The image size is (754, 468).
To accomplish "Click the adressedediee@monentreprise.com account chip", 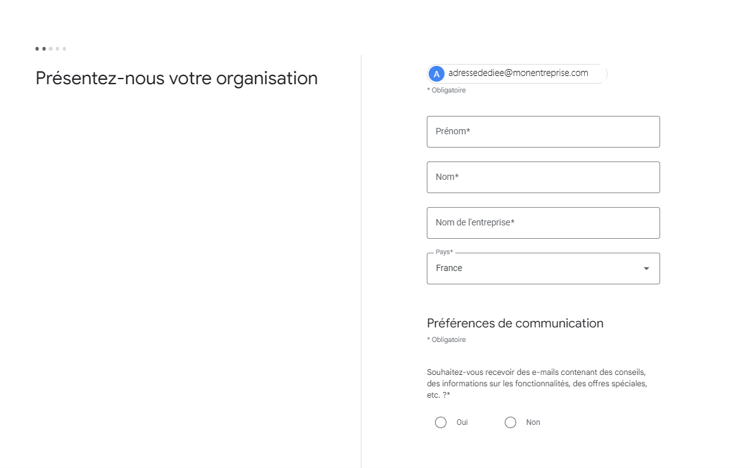I will pyautogui.click(x=517, y=73).
